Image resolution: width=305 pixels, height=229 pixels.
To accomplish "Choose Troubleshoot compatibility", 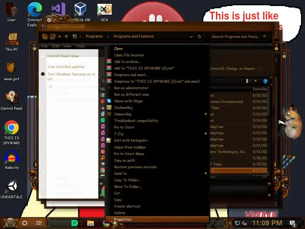I will 157,121.
